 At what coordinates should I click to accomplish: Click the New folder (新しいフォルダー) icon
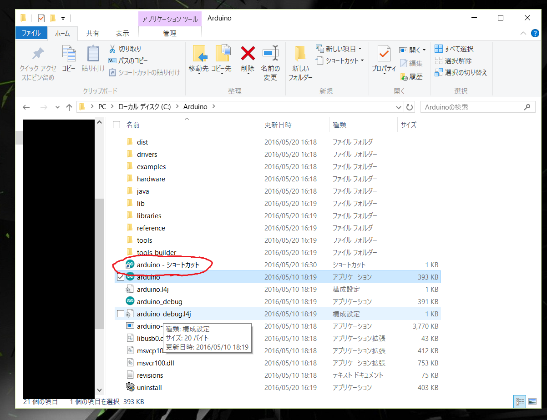300,54
